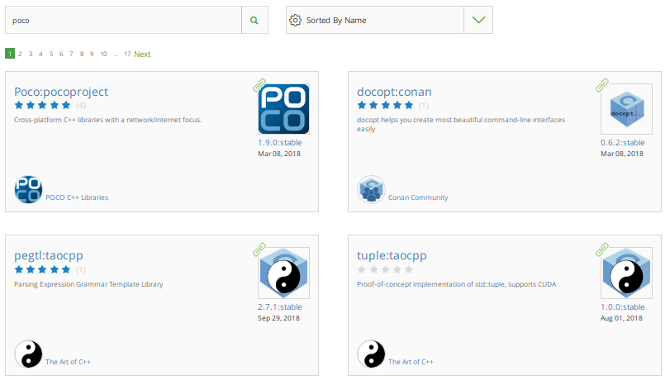The image size is (670, 385).
Task: Click the Conan Community avatar icon
Action: tap(371, 189)
